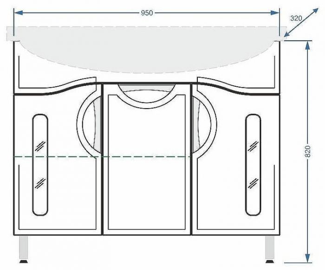Select the left door glass insert
This screenshot has width=325, height=270.
[x=40, y=165]
